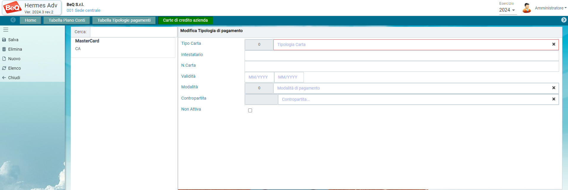Click the Elenco refresh icon

(4, 68)
